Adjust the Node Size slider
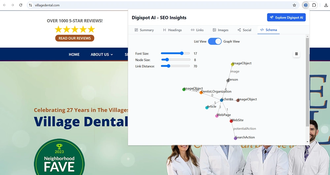330x175 pixels. tap(175, 60)
